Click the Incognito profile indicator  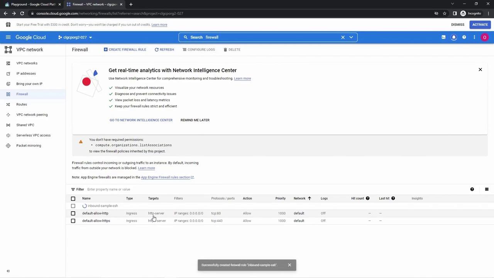tap(470, 14)
